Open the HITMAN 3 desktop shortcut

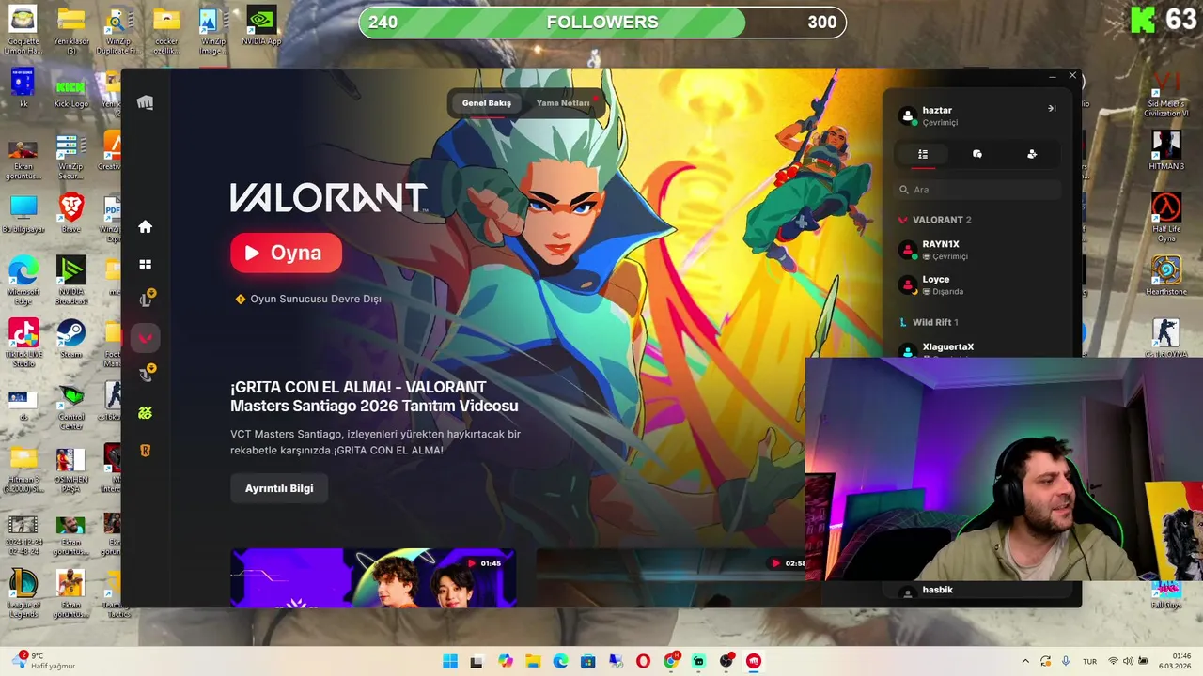click(1166, 151)
